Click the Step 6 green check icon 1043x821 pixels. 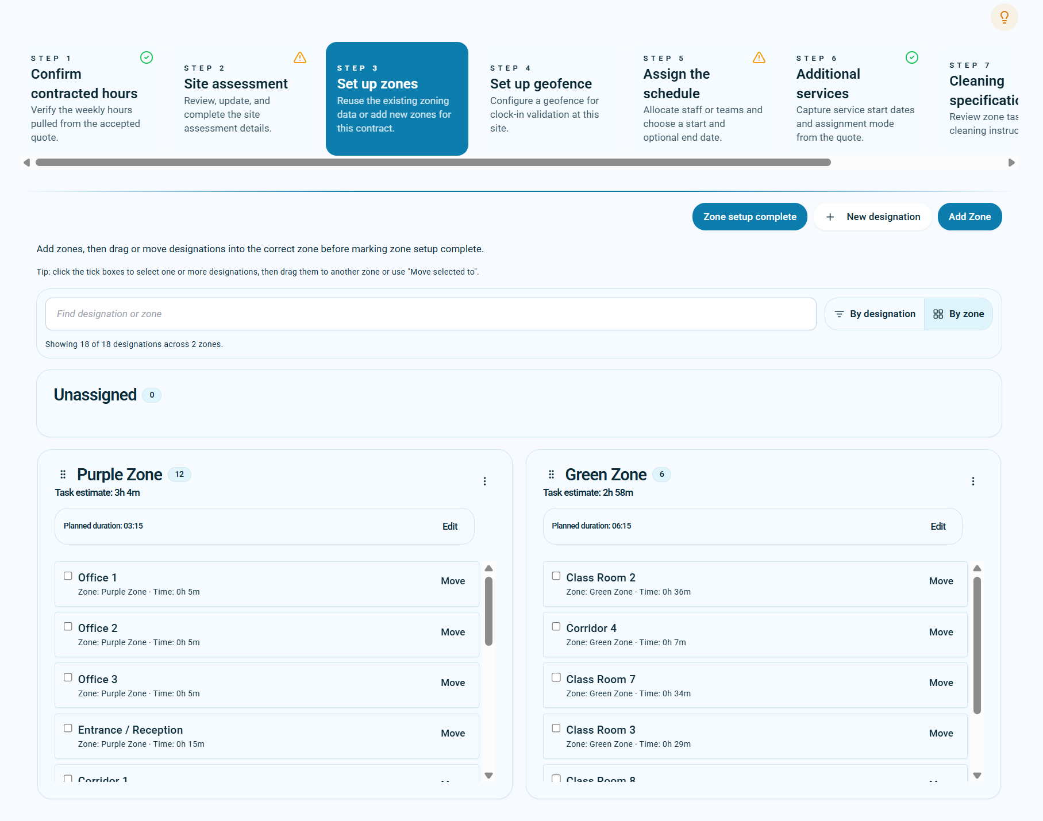912,57
